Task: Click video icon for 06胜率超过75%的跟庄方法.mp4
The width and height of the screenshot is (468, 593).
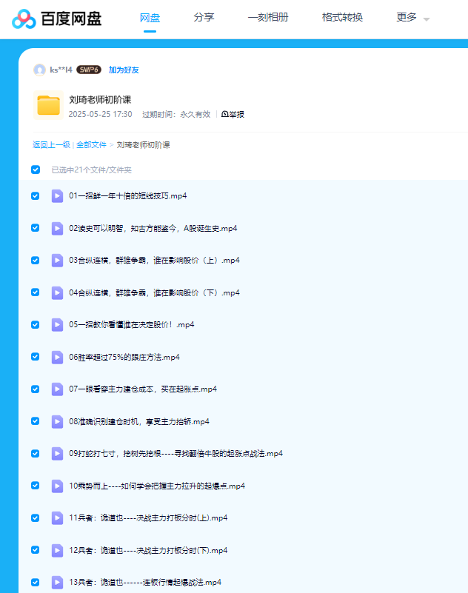Action: click(57, 357)
